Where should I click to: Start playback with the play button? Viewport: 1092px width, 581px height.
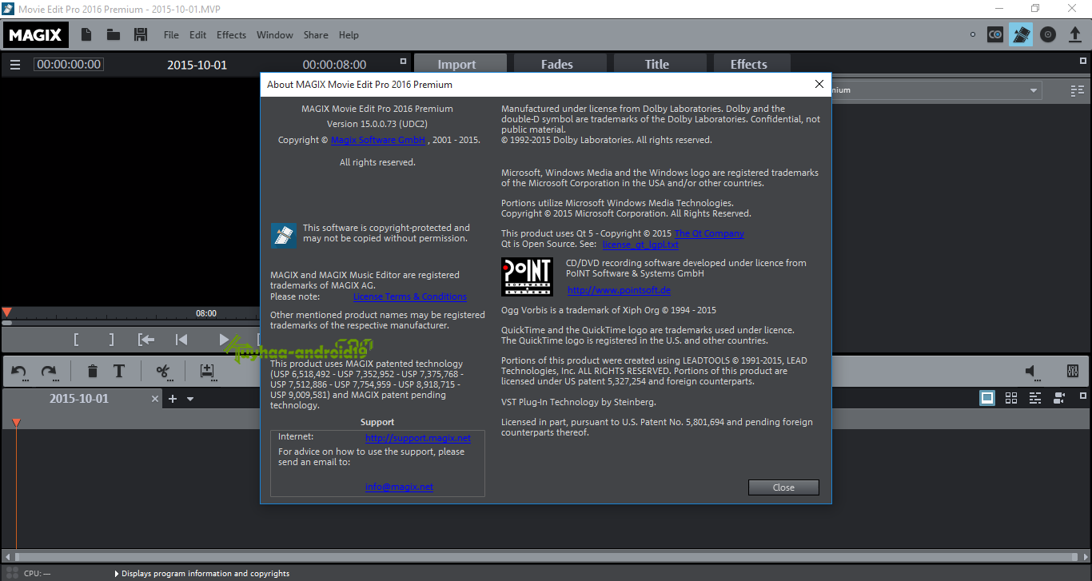coord(224,340)
